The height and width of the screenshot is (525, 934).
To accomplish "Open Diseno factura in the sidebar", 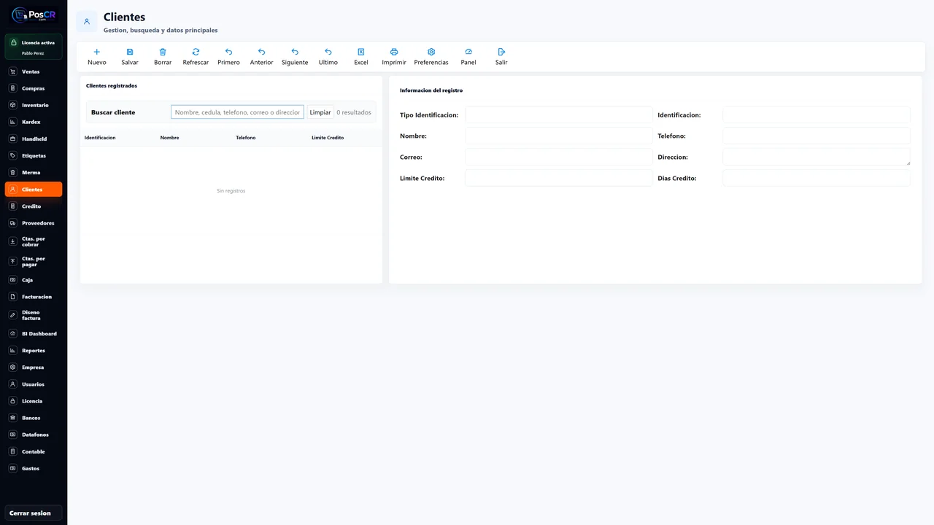I will tap(34, 315).
